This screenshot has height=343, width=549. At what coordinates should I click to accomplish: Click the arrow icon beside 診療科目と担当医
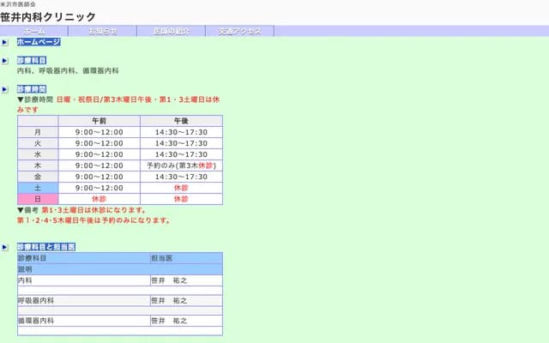(x=4, y=246)
